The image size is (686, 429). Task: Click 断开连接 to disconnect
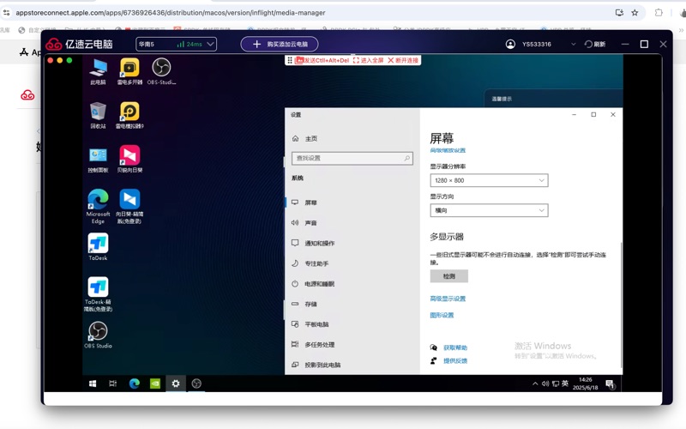click(403, 60)
